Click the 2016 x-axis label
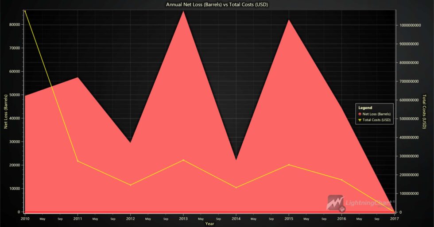 pyautogui.click(x=341, y=219)
